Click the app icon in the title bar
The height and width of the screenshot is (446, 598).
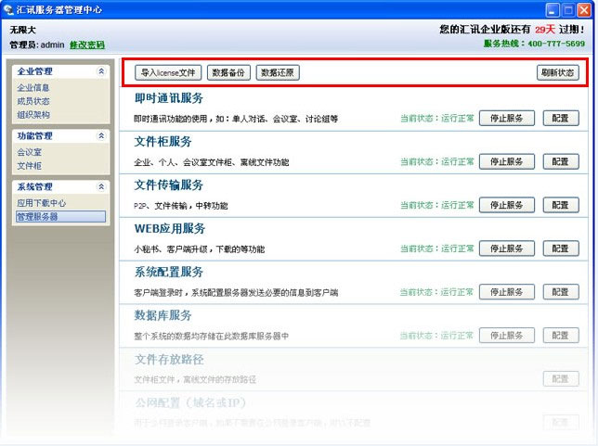[x=9, y=9]
